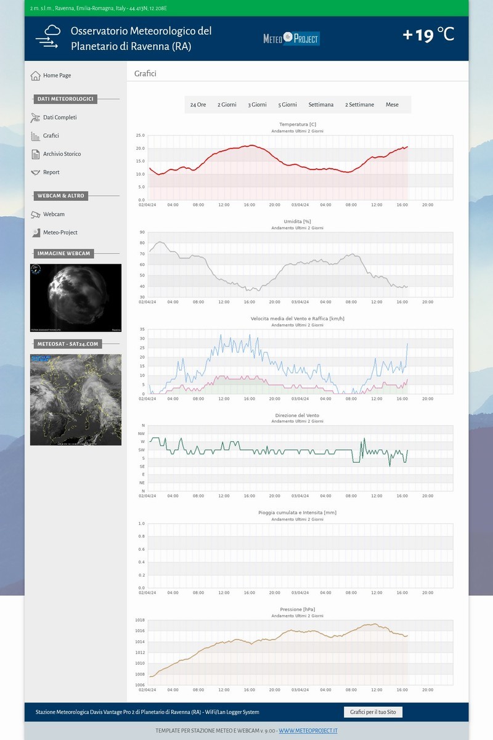
Task: Click the Report sidebar icon
Action: tap(35, 173)
